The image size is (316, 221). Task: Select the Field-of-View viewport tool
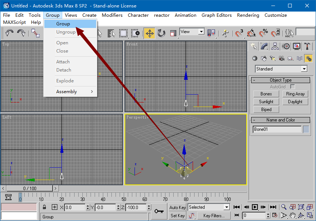(x=284, y=215)
